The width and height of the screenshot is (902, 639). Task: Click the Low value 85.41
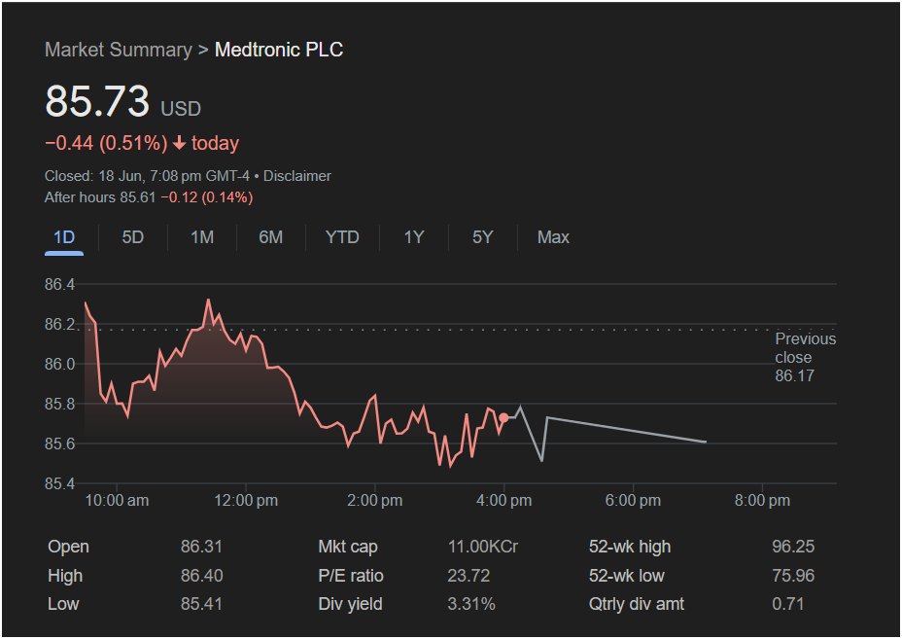tap(201, 604)
